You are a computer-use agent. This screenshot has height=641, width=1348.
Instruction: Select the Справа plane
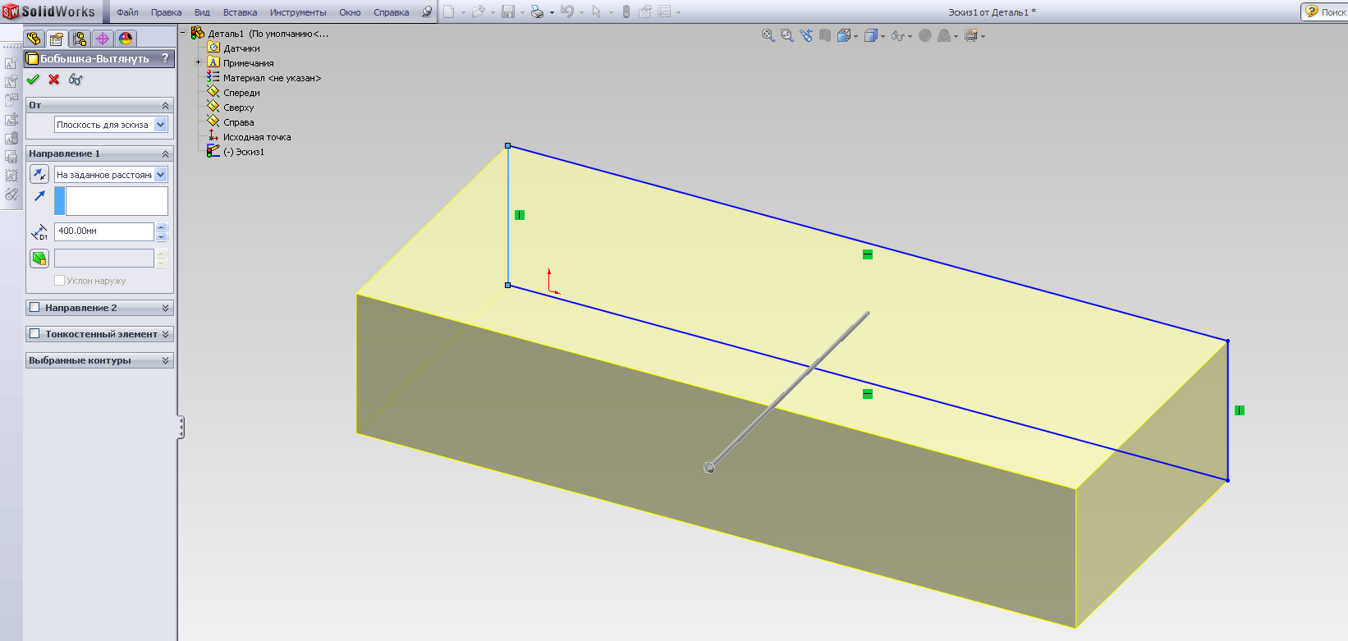pyautogui.click(x=239, y=122)
